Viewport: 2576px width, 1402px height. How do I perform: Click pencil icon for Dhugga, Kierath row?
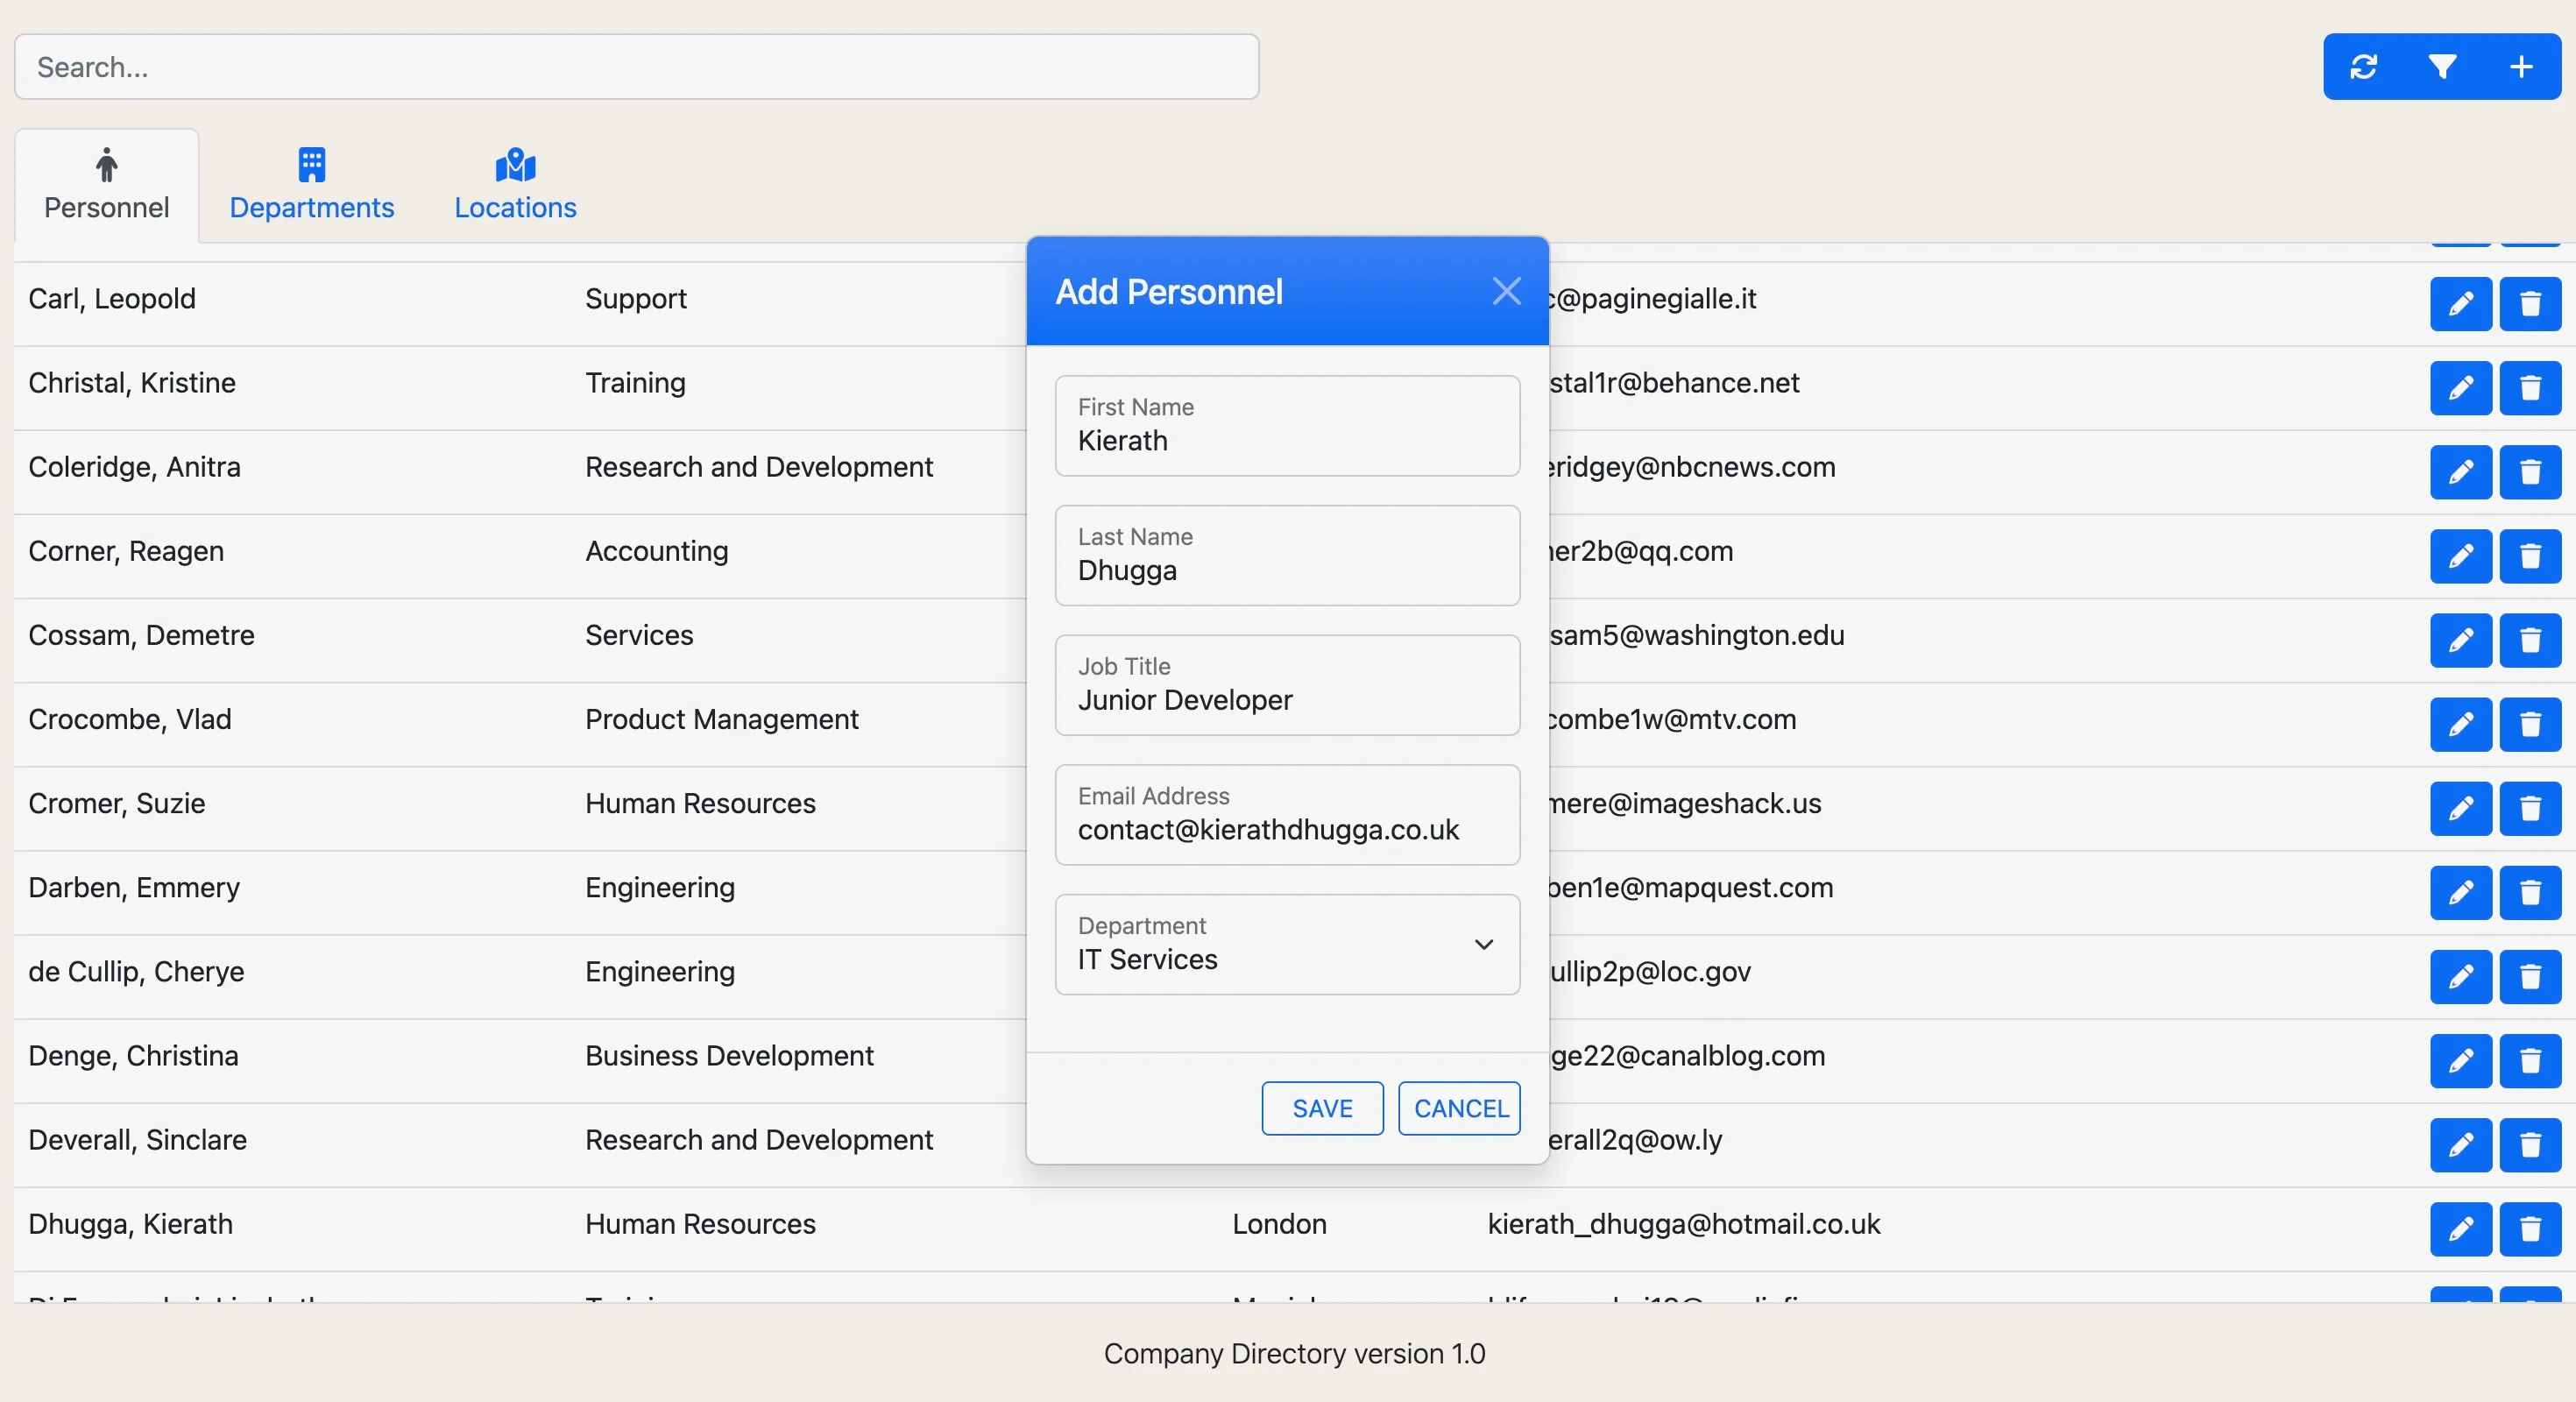click(2460, 1228)
